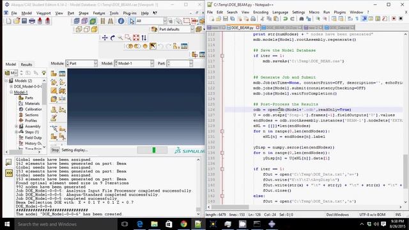The width and height of the screenshot is (409, 230).
Task: Open Model dropdown showing Model-1
Action: click(134, 63)
